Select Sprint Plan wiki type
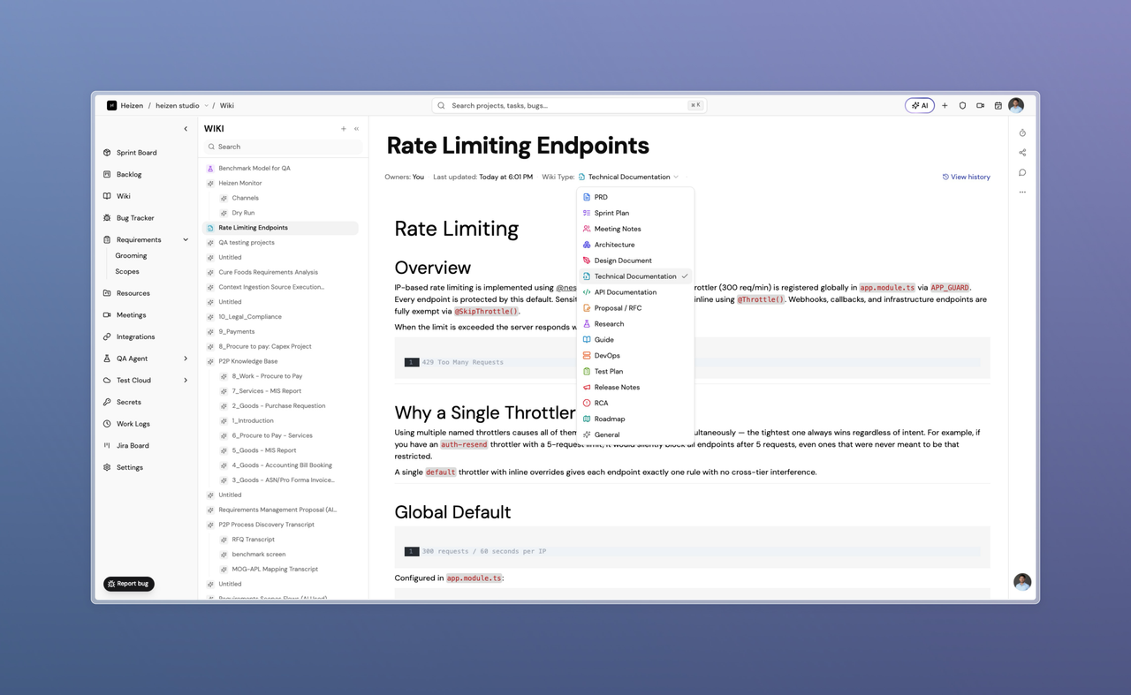The image size is (1131, 695). point(635,213)
